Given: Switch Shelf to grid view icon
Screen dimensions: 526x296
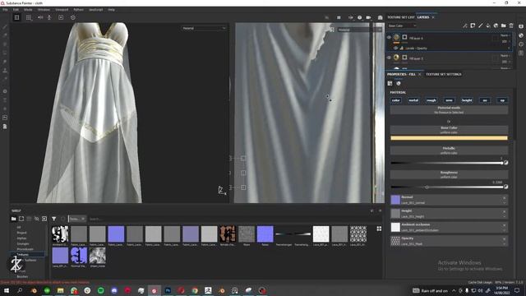Looking at the screenshot, I should pyautogui.click(x=379, y=229).
